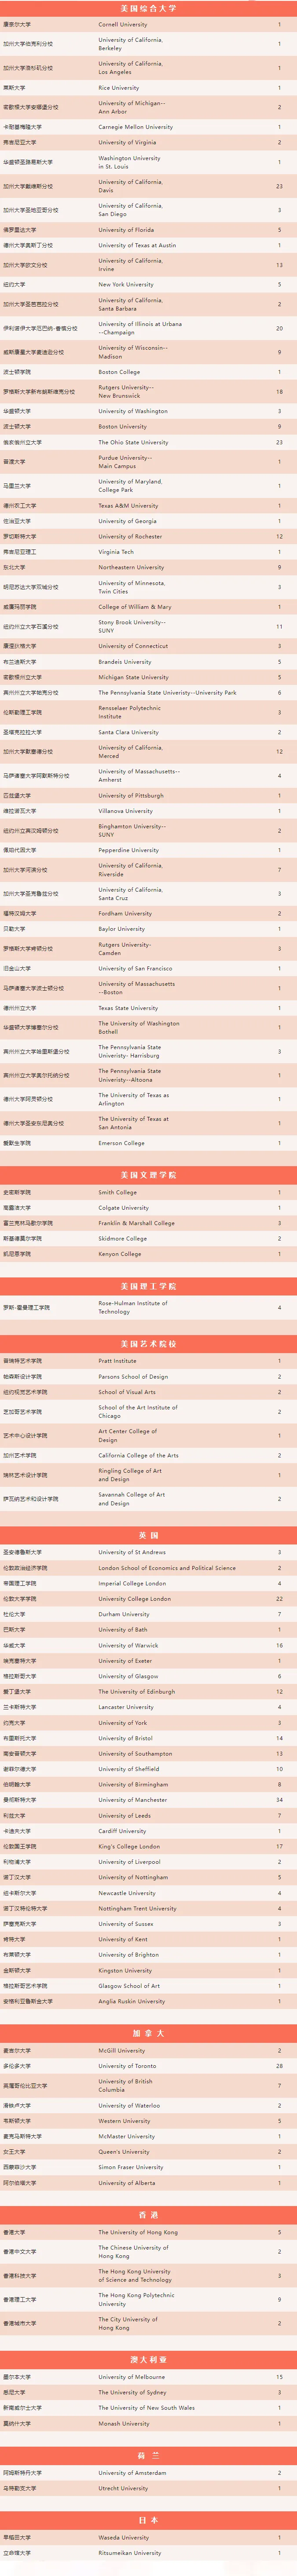This screenshot has width=297, height=2576.
Task: Select 'Emerson College' row
Action: click(148, 1143)
